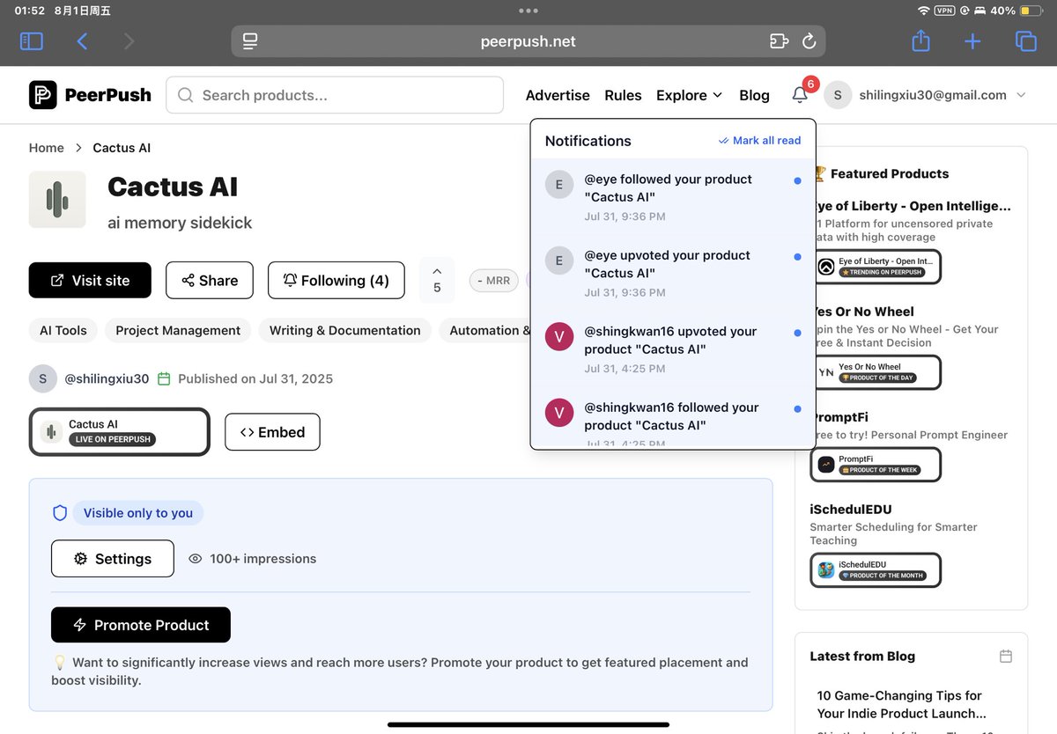Open page menu icon in address bar

click(x=250, y=41)
